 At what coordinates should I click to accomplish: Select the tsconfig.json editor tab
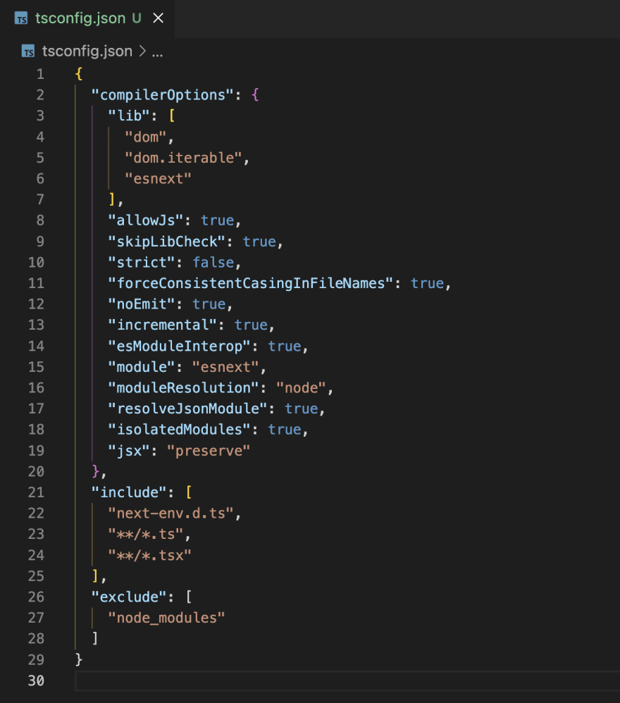pyautogui.click(x=87, y=18)
